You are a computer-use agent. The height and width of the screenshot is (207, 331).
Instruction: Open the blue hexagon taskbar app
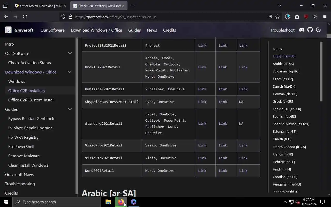[x=133, y=202]
